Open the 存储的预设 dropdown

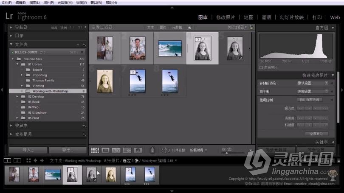pos(313,83)
